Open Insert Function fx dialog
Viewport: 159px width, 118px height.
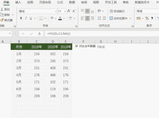coord(40,34)
